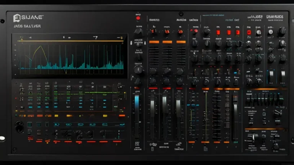Screen dimensions: 294x165
Task: Click the large black knob below the red button
Action: (x=139, y=31)
